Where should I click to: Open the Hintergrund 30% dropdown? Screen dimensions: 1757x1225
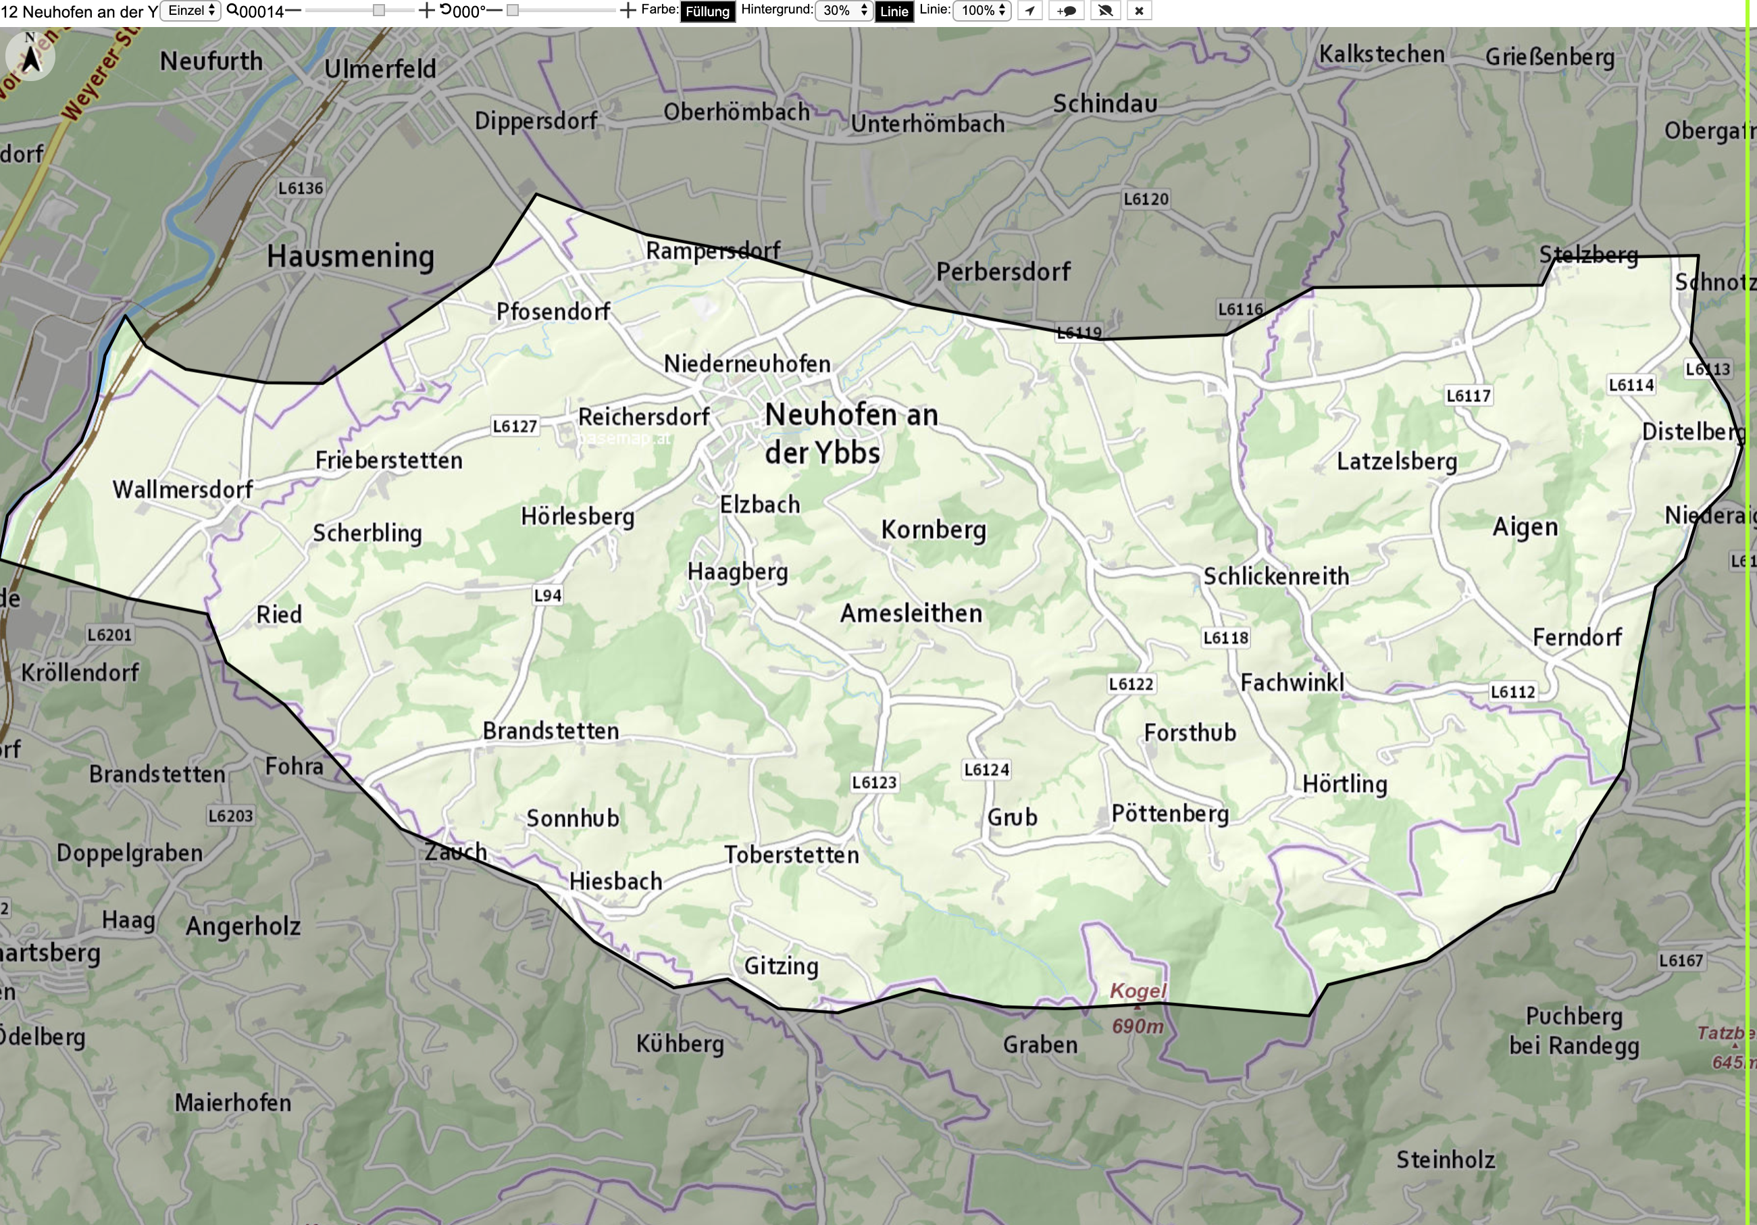[x=844, y=11]
